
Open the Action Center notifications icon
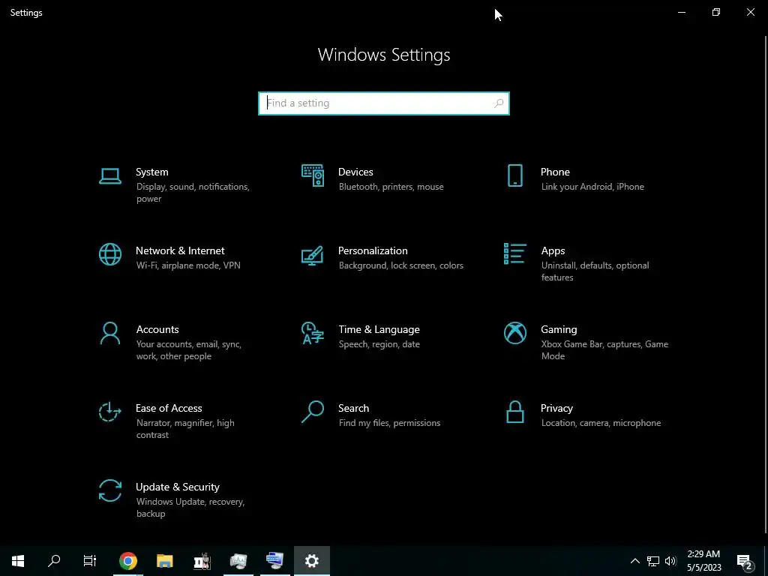[x=745, y=561]
